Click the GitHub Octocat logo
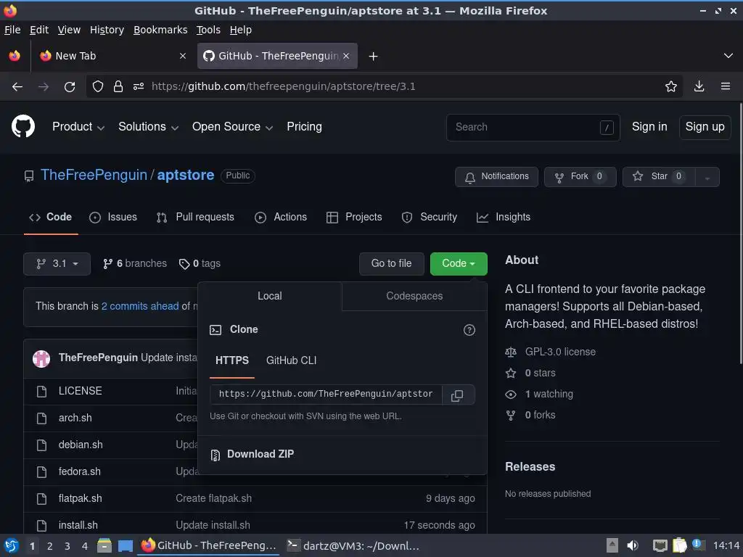This screenshot has height=557, width=743. click(22, 126)
